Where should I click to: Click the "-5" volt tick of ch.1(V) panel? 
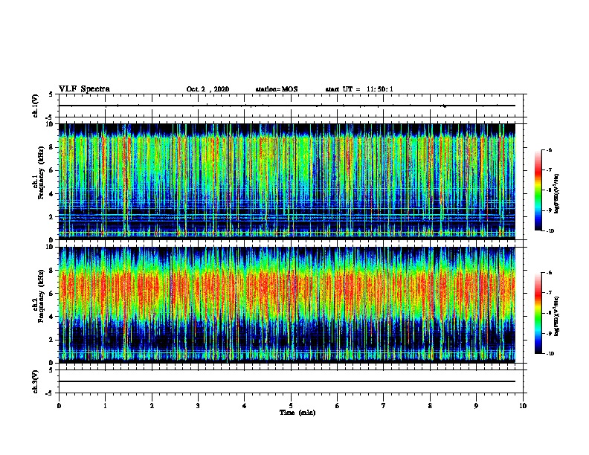coord(49,117)
